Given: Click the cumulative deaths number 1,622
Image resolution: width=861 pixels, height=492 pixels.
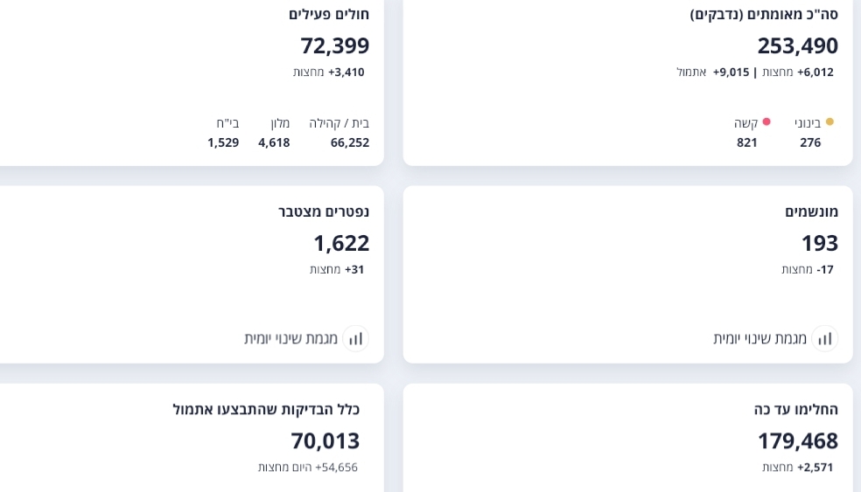Looking at the screenshot, I should 341,243.
